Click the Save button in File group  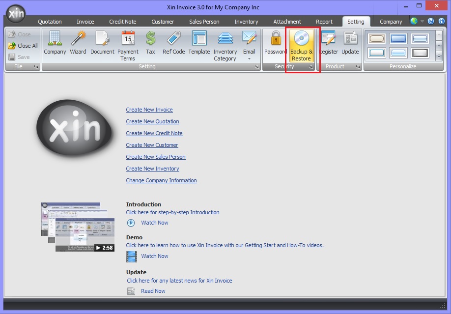19,57
